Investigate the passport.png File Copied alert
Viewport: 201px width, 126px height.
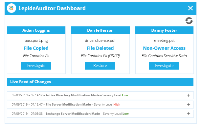(x=36, y=66)
